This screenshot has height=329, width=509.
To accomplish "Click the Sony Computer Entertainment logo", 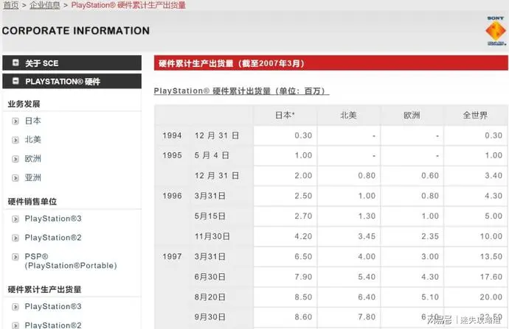I will click(x=496, y=31).
